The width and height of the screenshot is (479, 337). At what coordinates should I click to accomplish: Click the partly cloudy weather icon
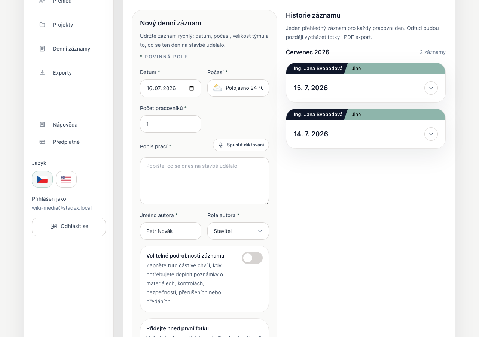[217, 88]
